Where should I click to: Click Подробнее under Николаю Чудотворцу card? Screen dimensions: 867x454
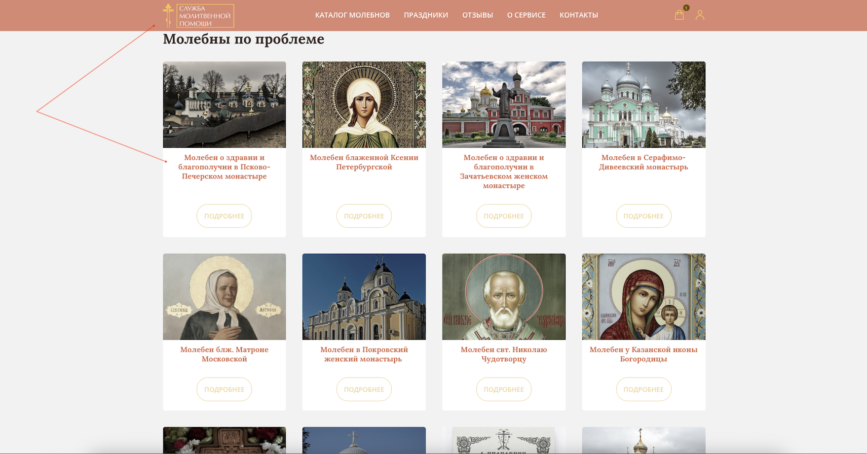(x=504, y=389)
